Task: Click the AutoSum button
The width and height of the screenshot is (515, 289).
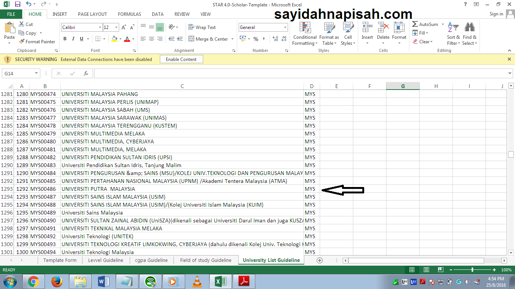Action: 425,24
